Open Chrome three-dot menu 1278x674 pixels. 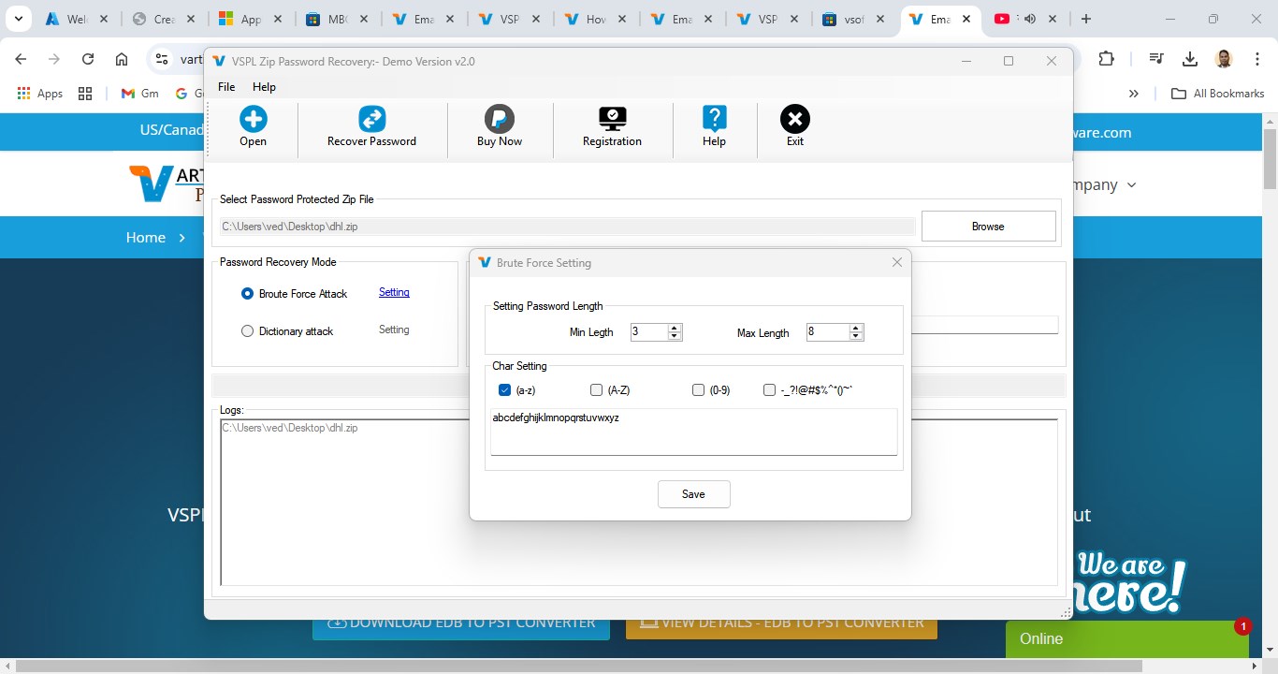1257,59
